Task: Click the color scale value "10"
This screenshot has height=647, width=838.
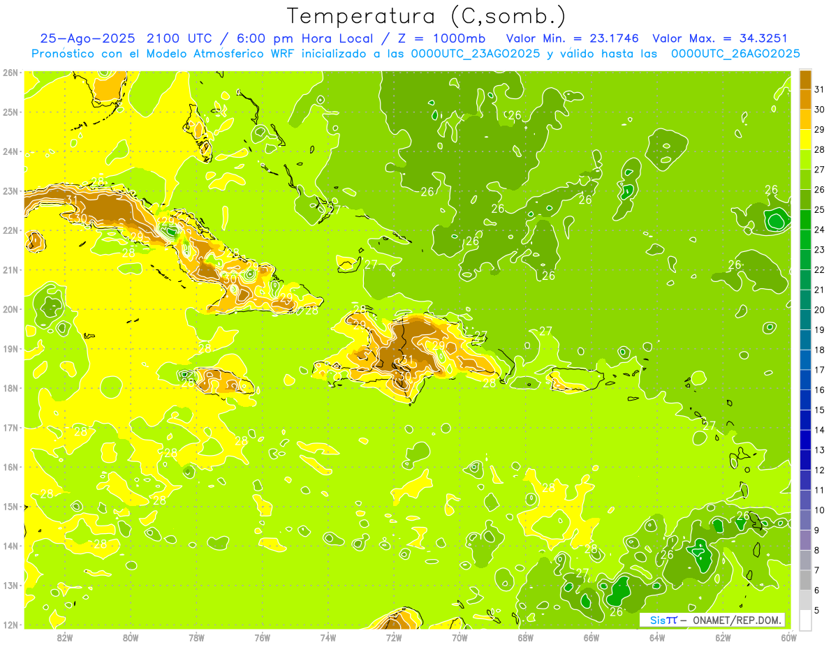Action: [x=821, y=510]
